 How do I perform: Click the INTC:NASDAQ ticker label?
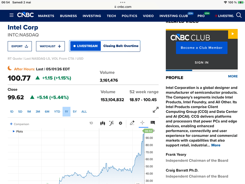[23, 35]
